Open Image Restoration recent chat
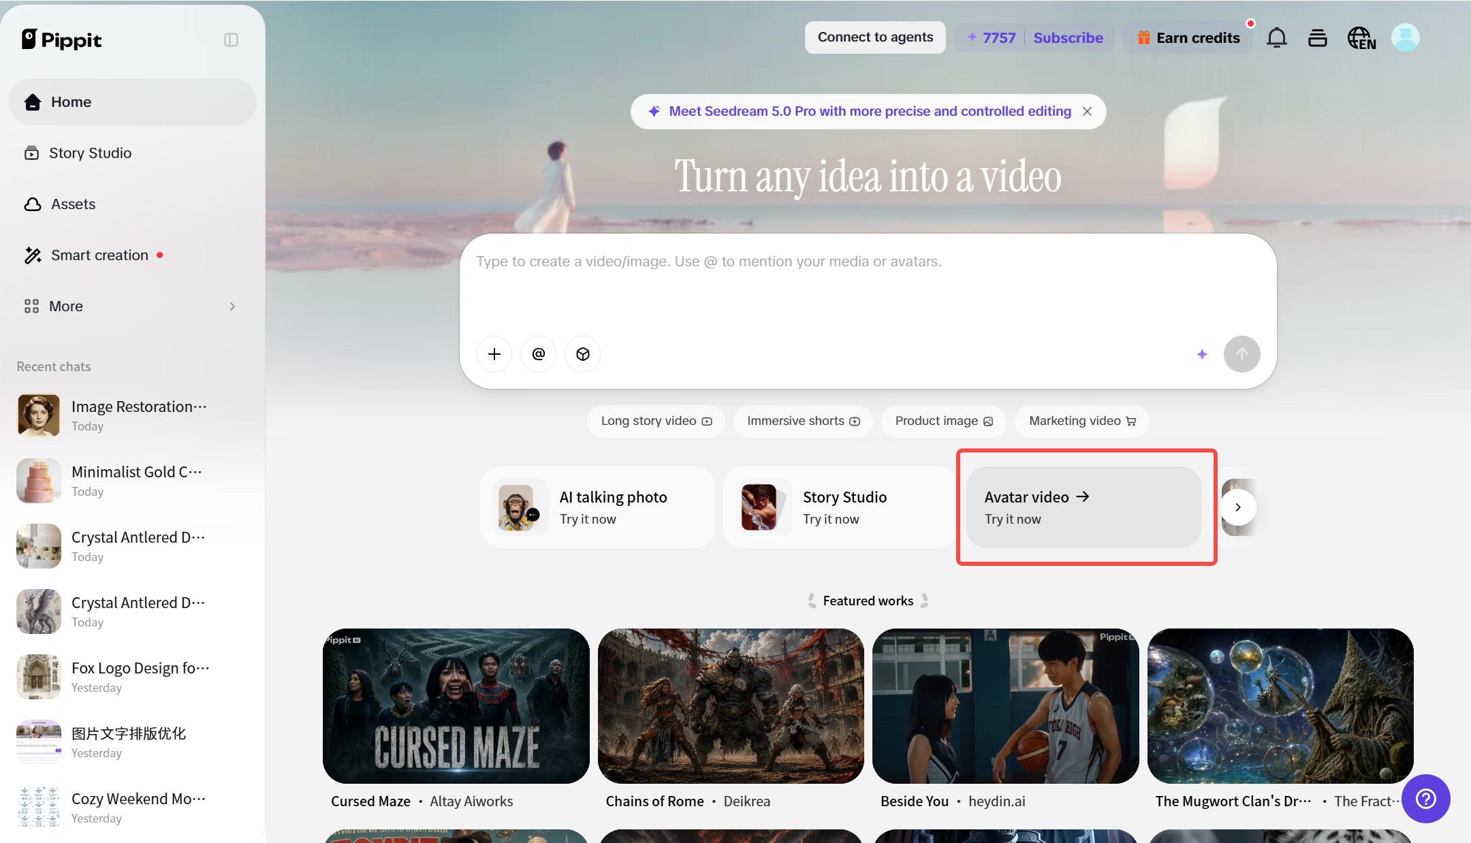The height and width of the screenshot is (843, 1471). point(132,415)
